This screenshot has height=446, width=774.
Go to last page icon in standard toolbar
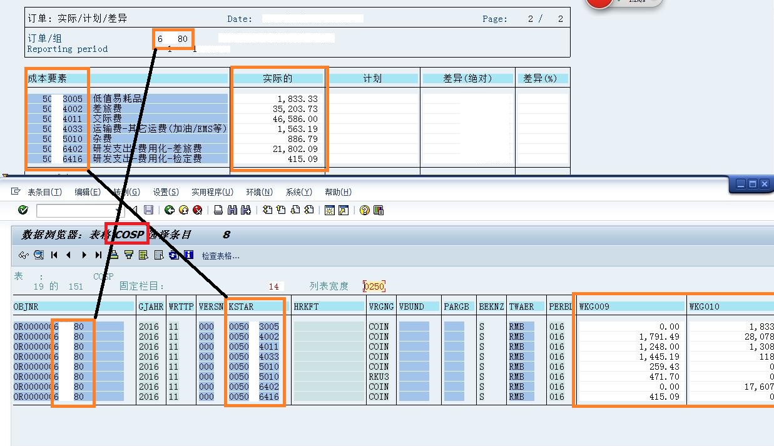pyautogui.click(x=308, y=210)
